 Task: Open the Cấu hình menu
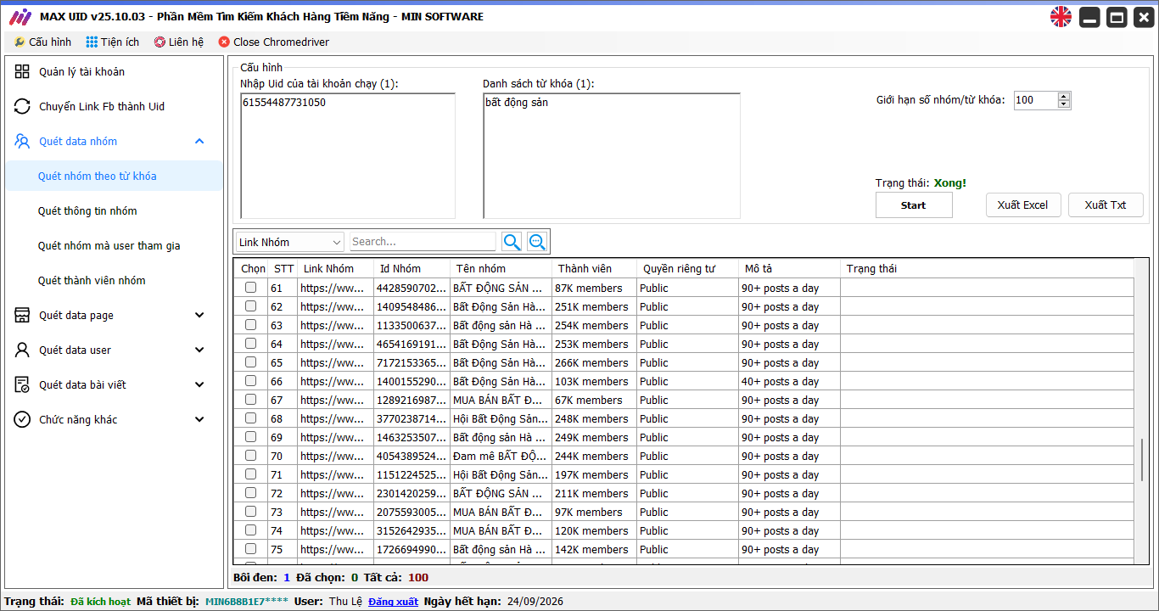42,42
